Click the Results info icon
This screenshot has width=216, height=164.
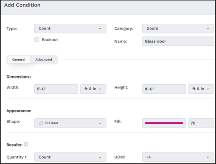[26, 145]
